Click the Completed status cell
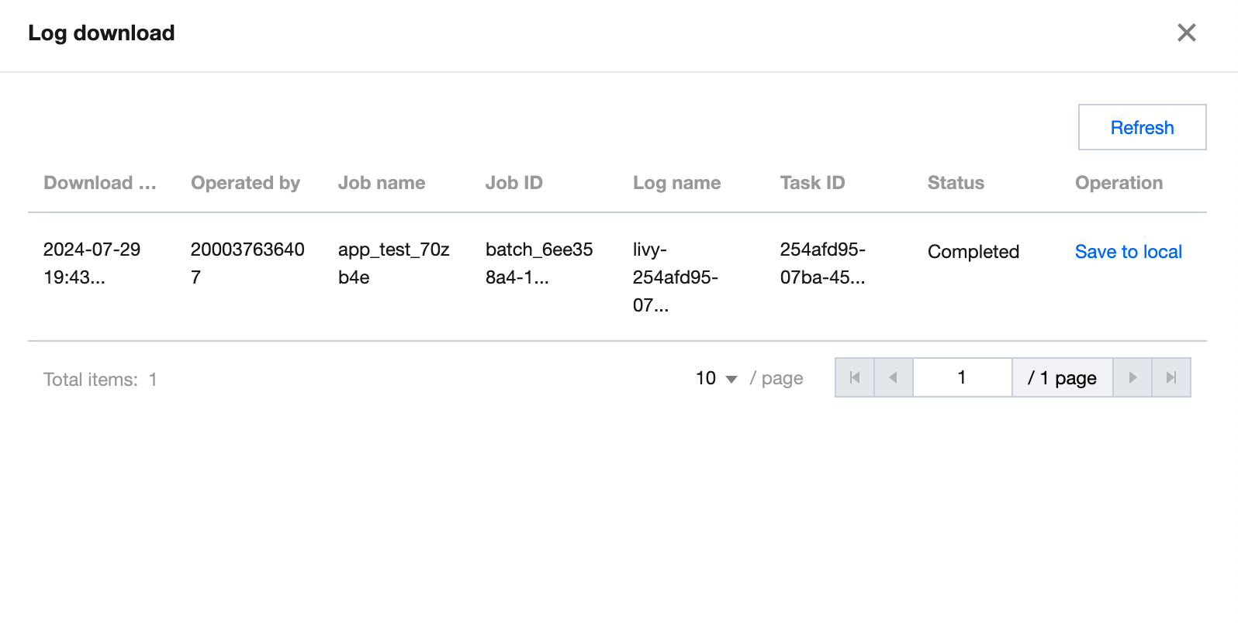Image resolution: width=1238 pixels, height=623 pixels. 973,252
